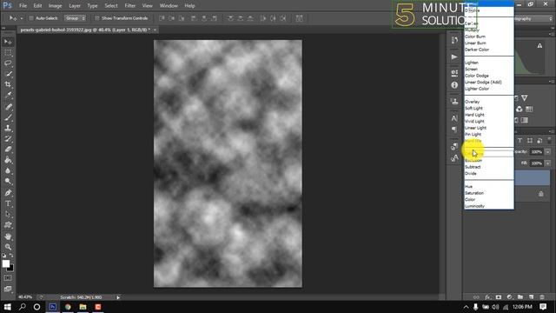Open the Actions panel play icon
The height and width of the screenshot is (313, 556).
click(x=454, y=57)
